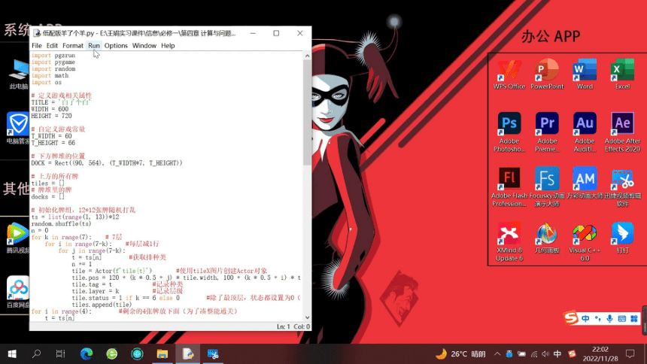Open Task View on taskbar

coord(61,353)
